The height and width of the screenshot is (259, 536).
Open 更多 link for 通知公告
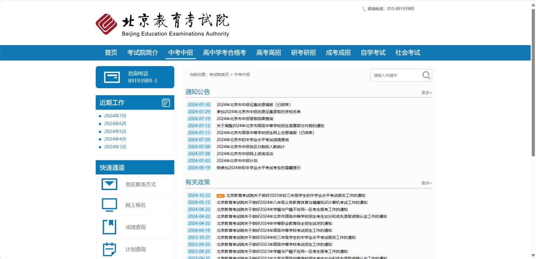pos(427,93)
